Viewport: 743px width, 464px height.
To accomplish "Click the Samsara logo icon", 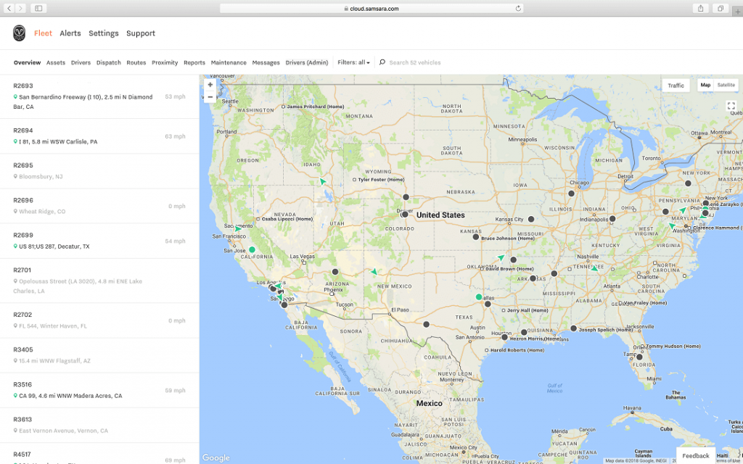I will [19, 33].
